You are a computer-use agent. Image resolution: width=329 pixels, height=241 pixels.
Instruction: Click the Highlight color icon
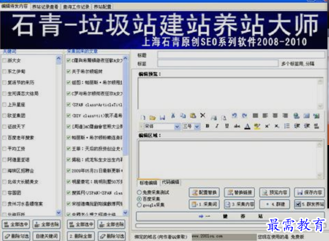coord(257,126)
